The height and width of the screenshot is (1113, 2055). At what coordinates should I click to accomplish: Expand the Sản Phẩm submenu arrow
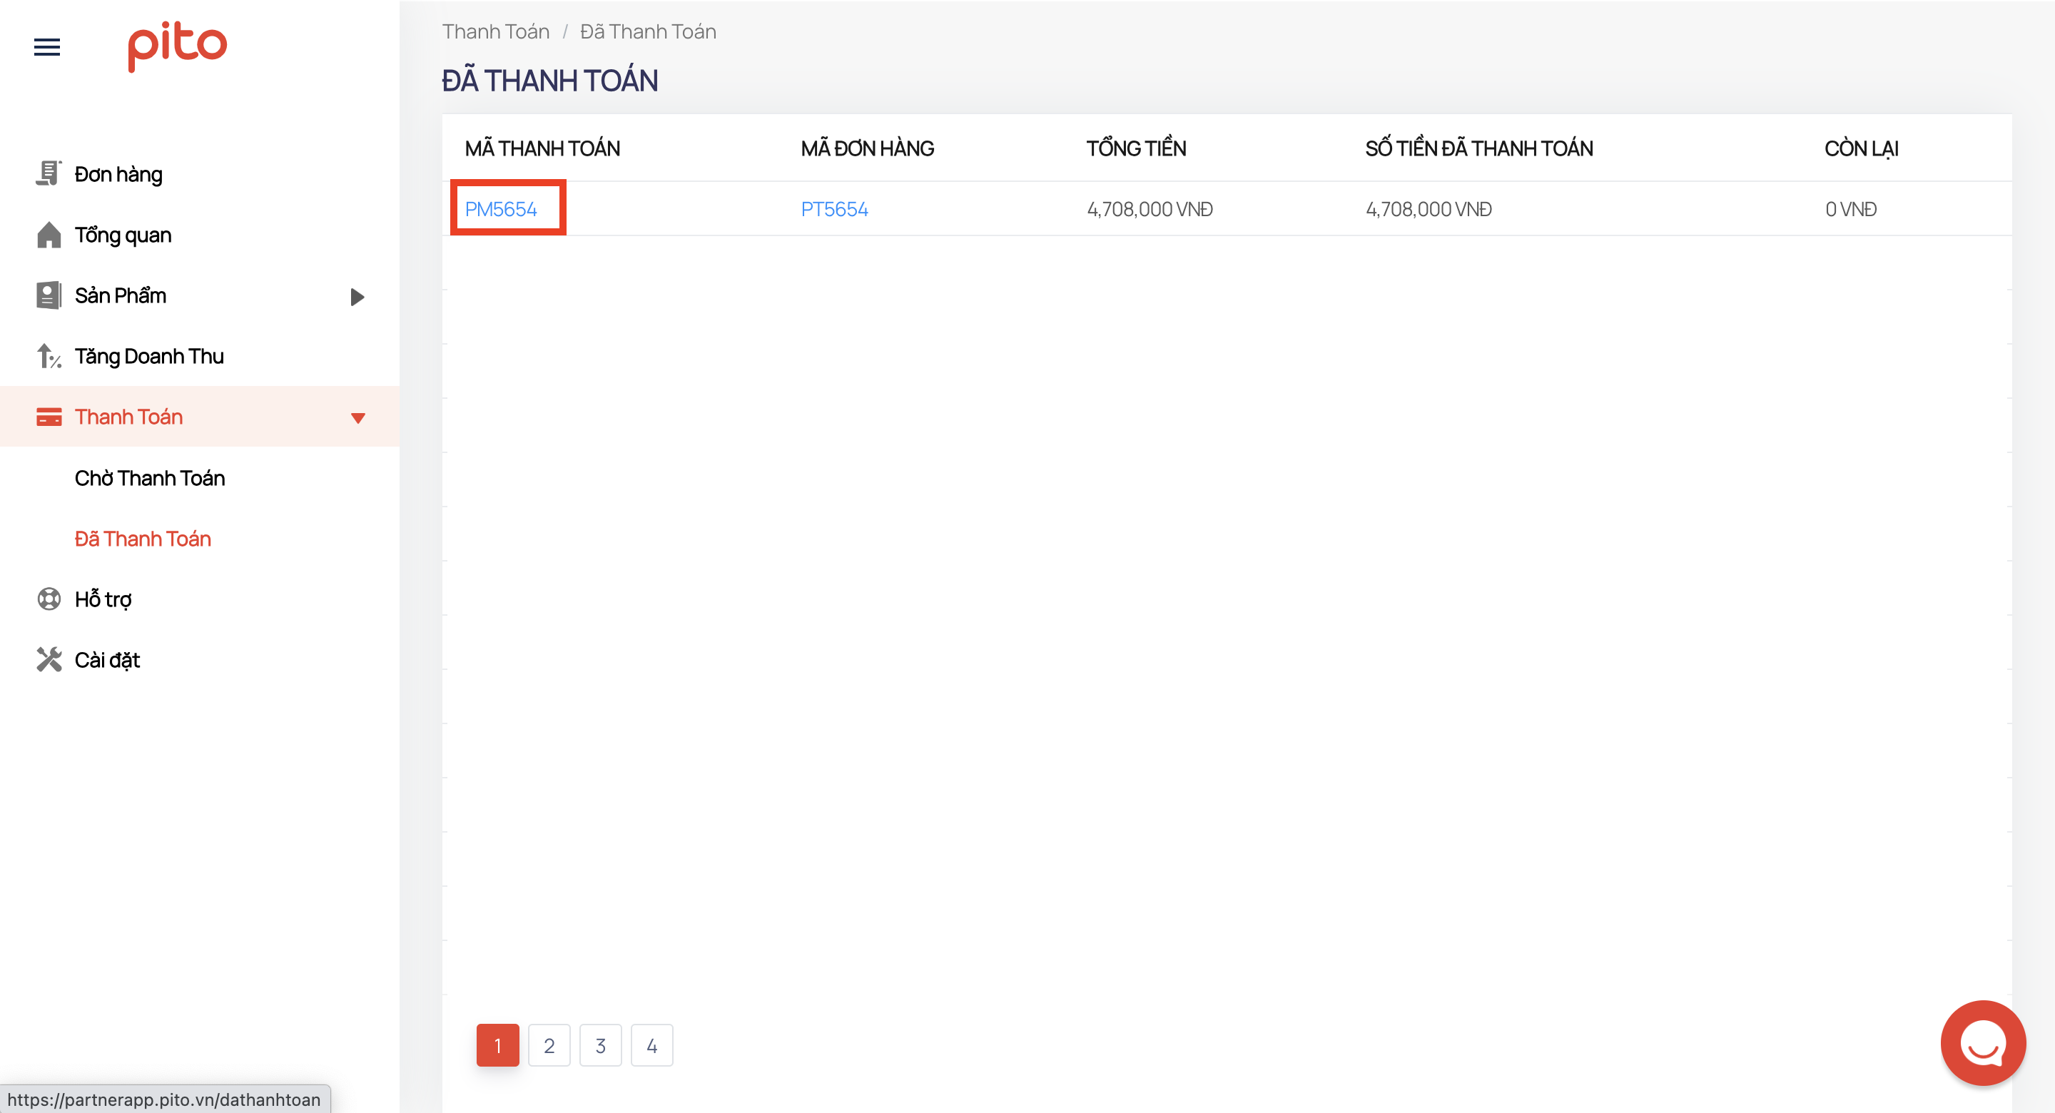pyautogui.click(x=357, y=297)
